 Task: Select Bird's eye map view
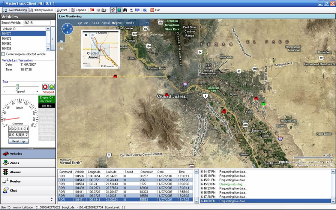[x=130, y=23]
